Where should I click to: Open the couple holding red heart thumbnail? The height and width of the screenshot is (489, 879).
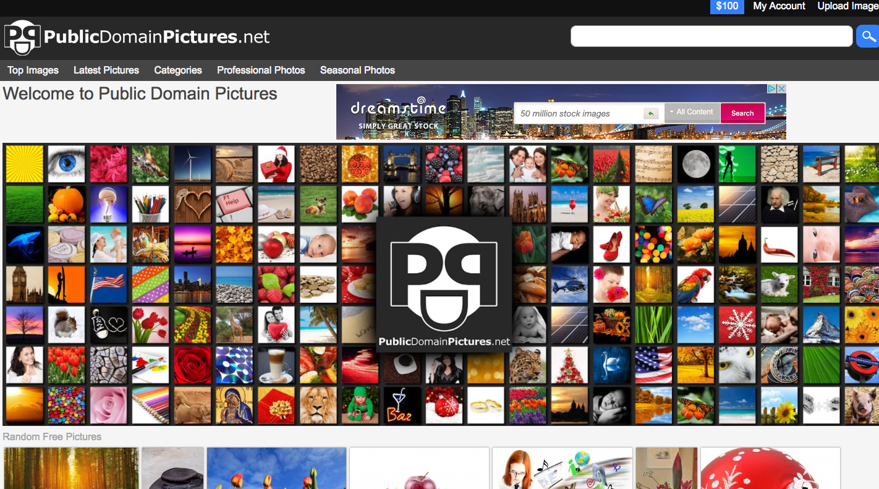click(276, 325)
